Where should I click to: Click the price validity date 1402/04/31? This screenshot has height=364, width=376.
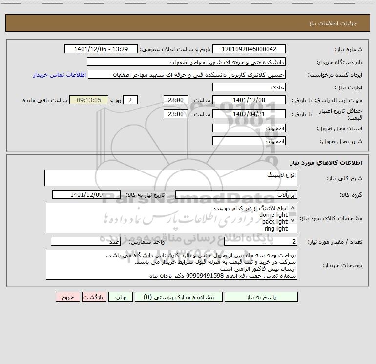click(249, 114)
